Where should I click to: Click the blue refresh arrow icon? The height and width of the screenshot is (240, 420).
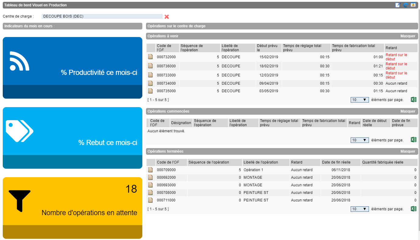(405, 5)
